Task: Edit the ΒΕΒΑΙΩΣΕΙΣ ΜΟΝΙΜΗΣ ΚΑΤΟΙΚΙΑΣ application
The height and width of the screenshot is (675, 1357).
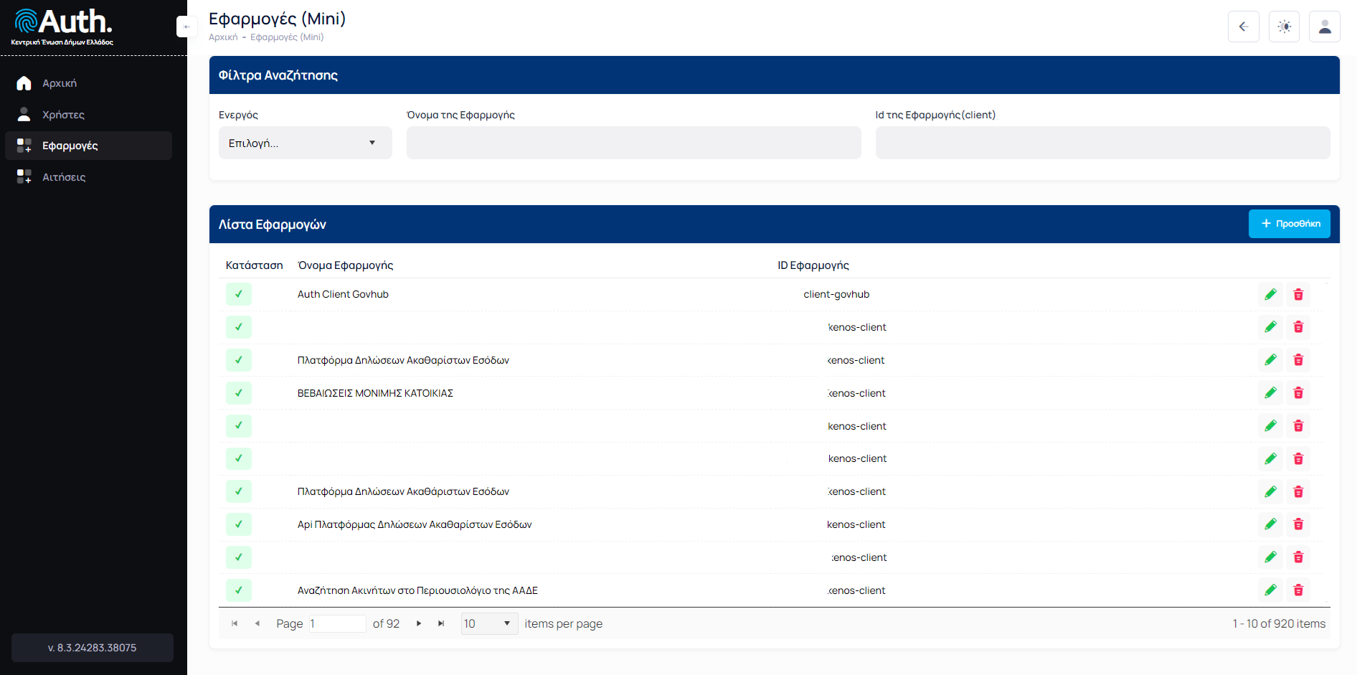Action: [1270, 393]
